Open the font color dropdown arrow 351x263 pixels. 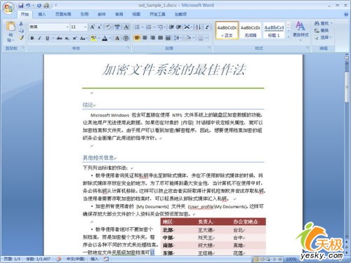pyautogui.click(x=110, y=38)
